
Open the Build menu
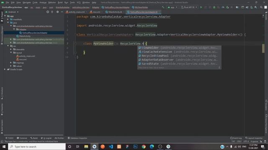[60, 2]
